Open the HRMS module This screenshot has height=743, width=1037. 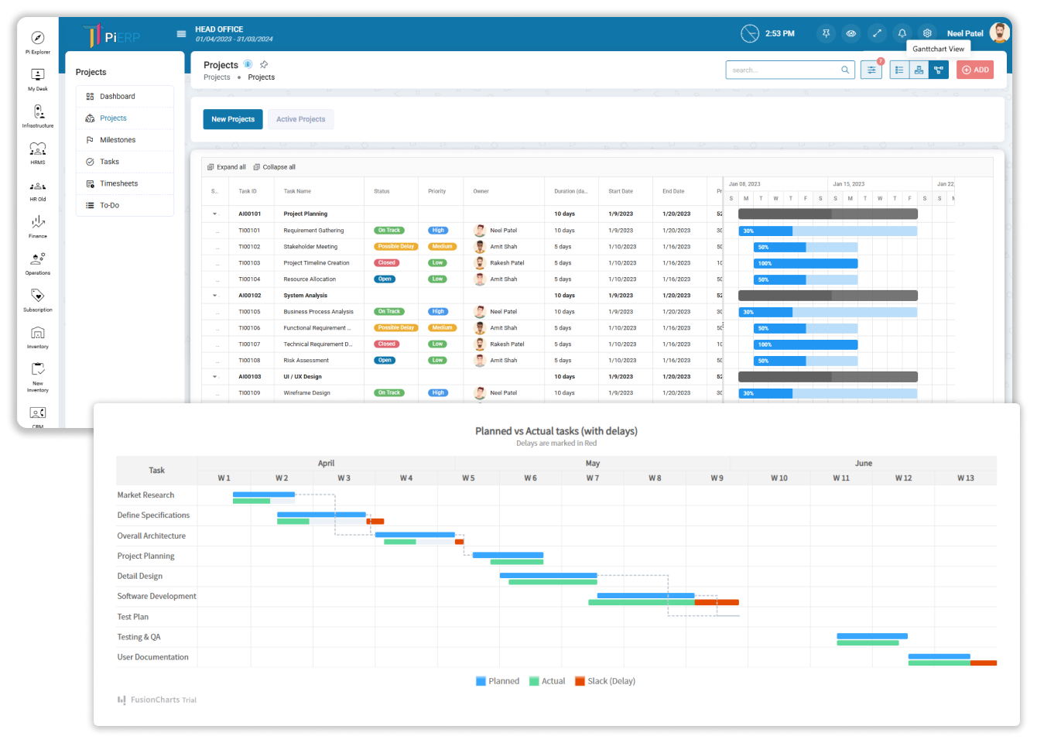(x=37, y=149)
